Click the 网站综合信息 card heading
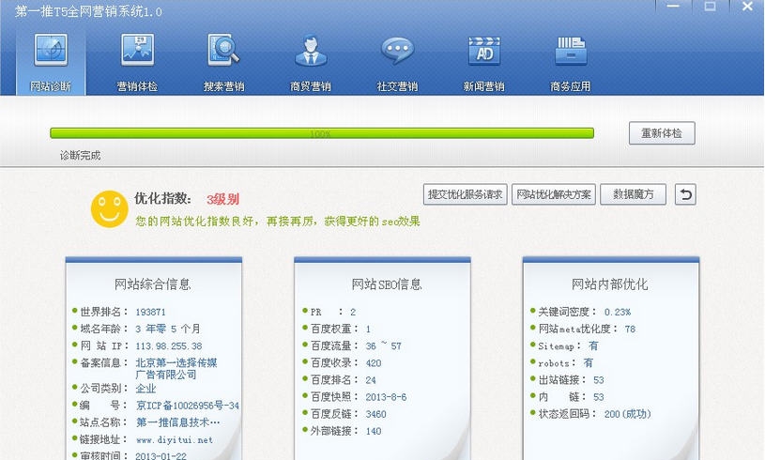 (x=153, y=284)
